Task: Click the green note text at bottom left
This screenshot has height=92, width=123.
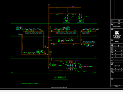Action: pos(30,84)
